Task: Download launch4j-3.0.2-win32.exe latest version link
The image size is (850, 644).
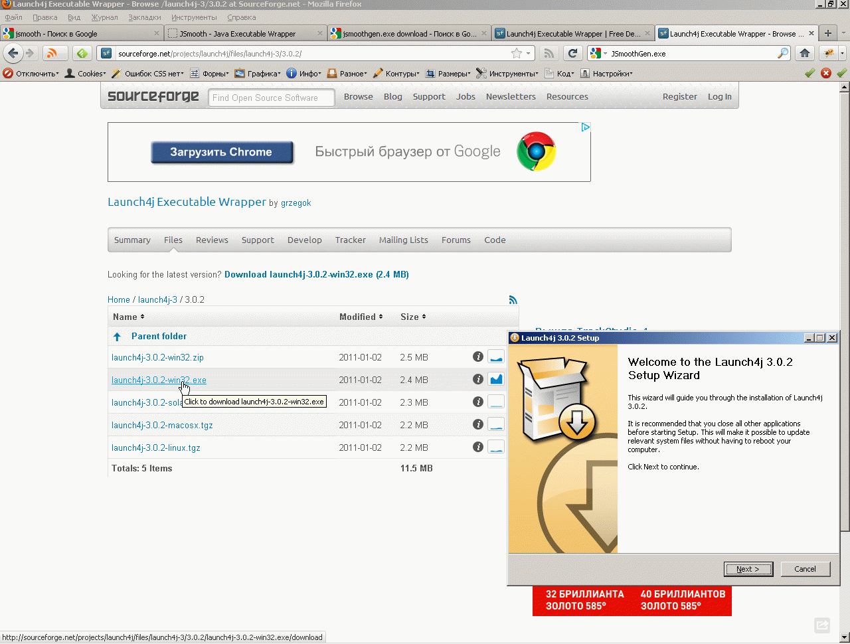Action: click(317, 275)
